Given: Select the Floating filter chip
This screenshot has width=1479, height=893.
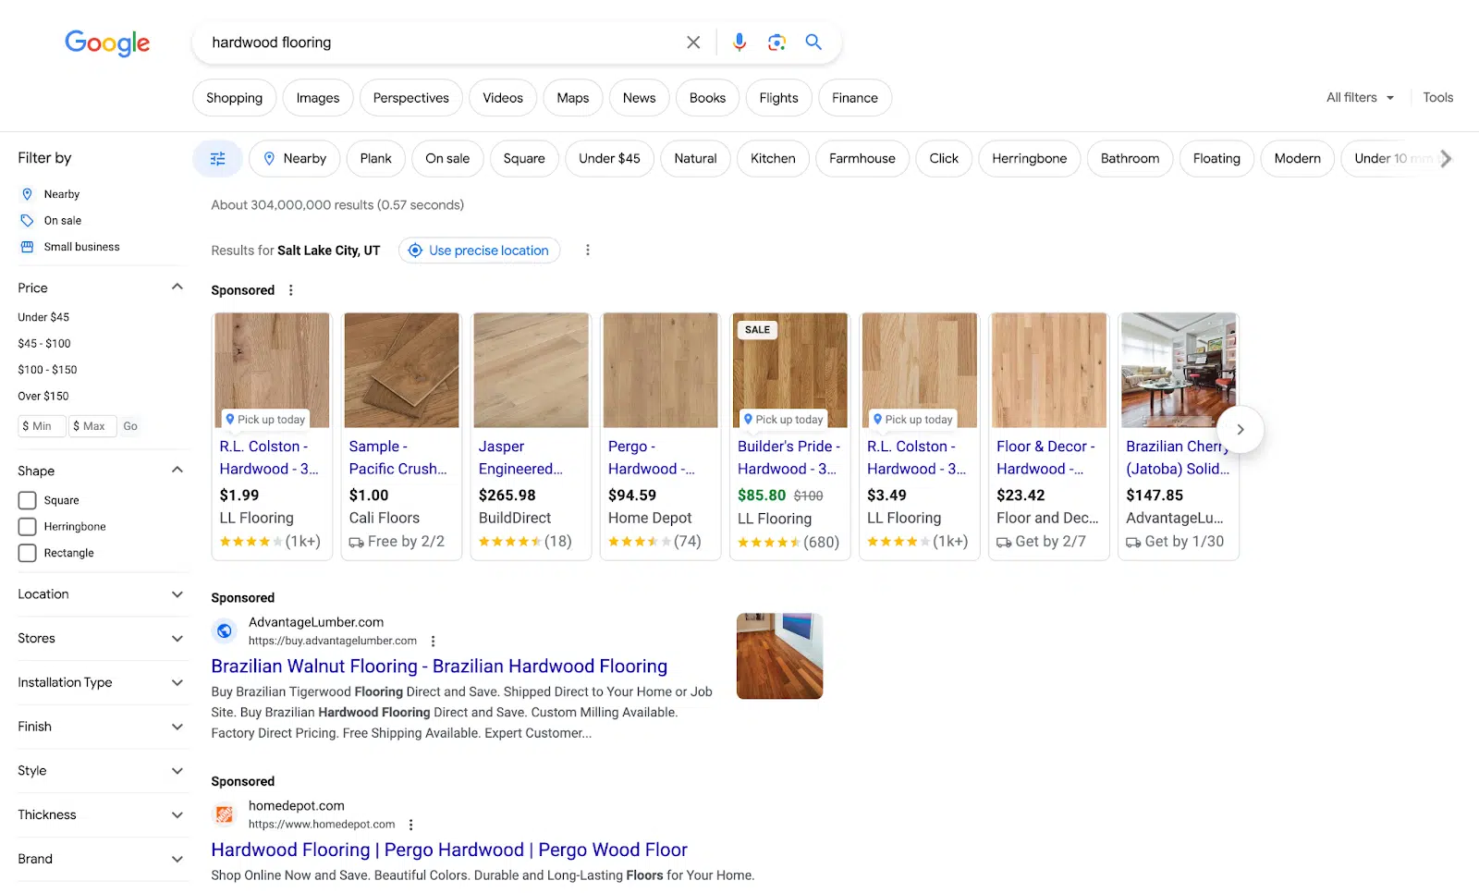Looking at the screenshot, I should pyautogui.click(x=1216, y=159).
